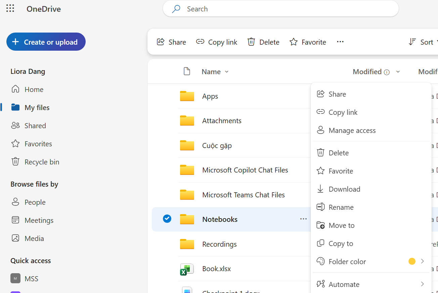Click Share in the top toolbar
438x293 pixels.
point(171,42)
